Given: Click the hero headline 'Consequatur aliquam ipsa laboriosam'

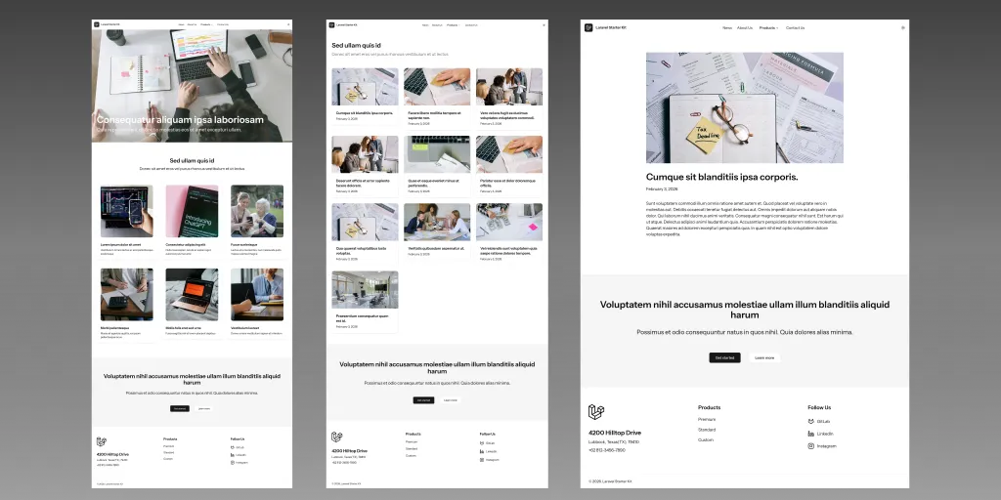Looking at the screenshot, I should 180,119.
